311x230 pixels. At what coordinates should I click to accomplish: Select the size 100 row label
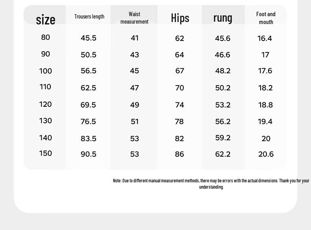[45, 71]
